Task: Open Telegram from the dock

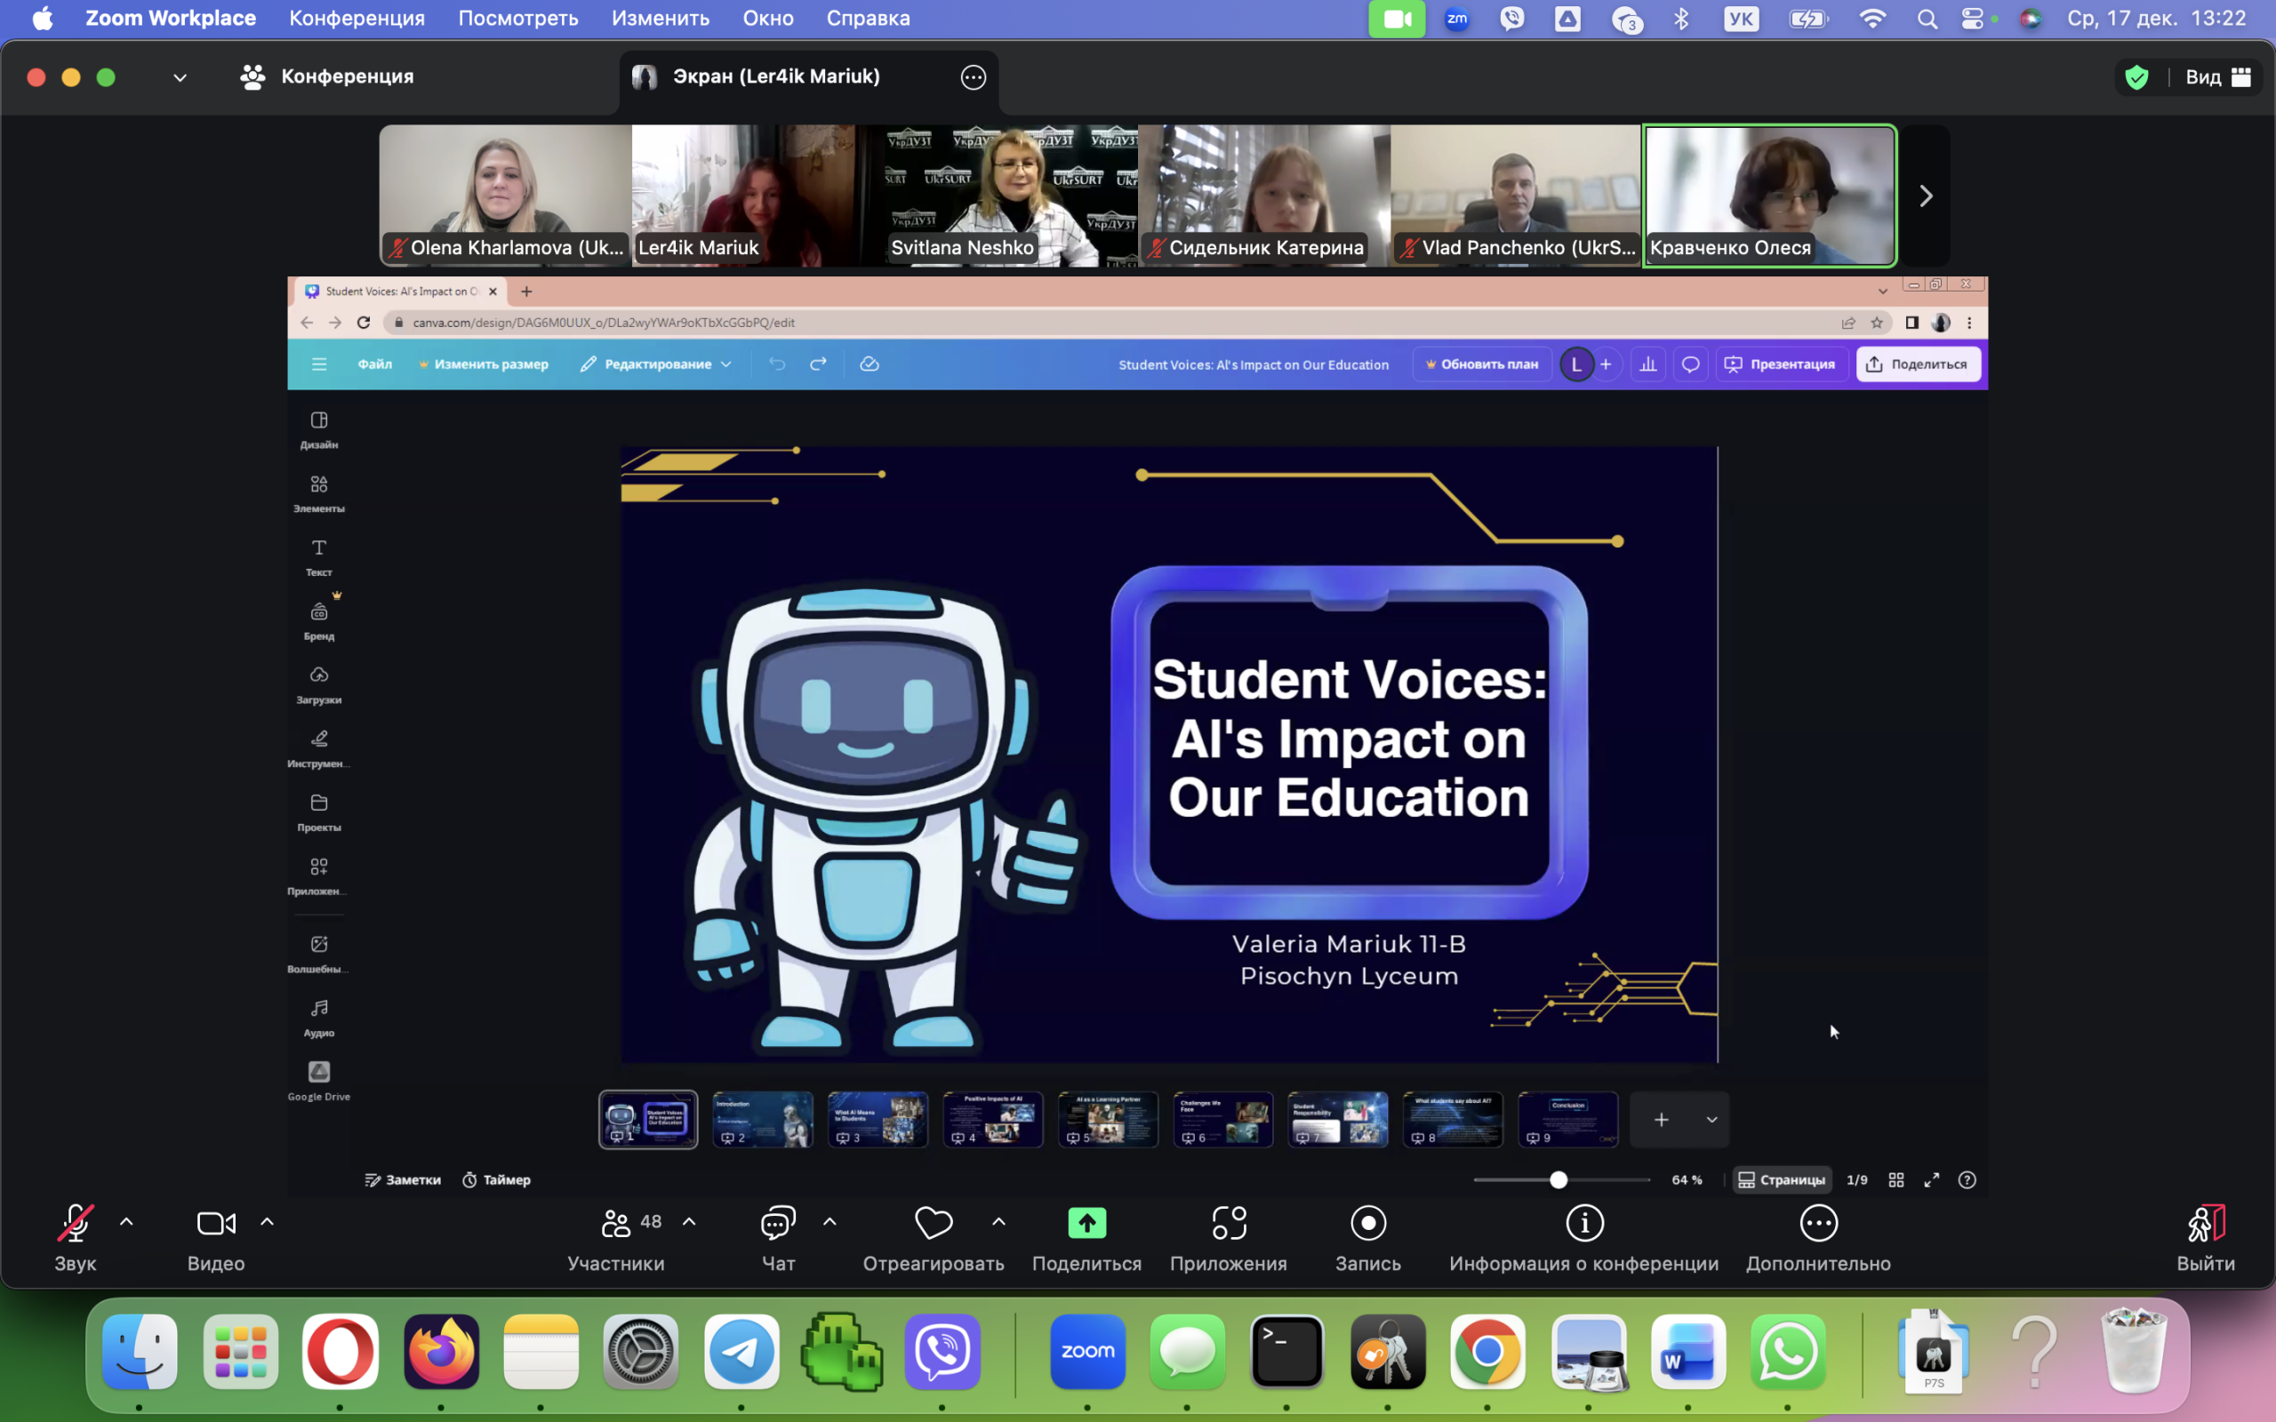Action: click(x=741, y=1352)
